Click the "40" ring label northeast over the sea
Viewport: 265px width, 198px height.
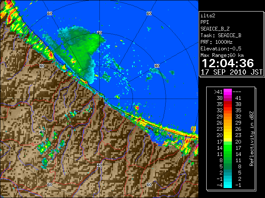point(157,66)
